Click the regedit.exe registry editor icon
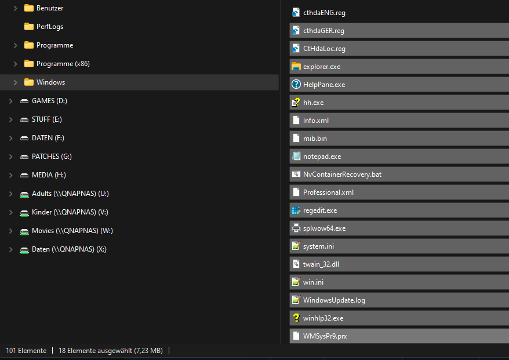 296,210
